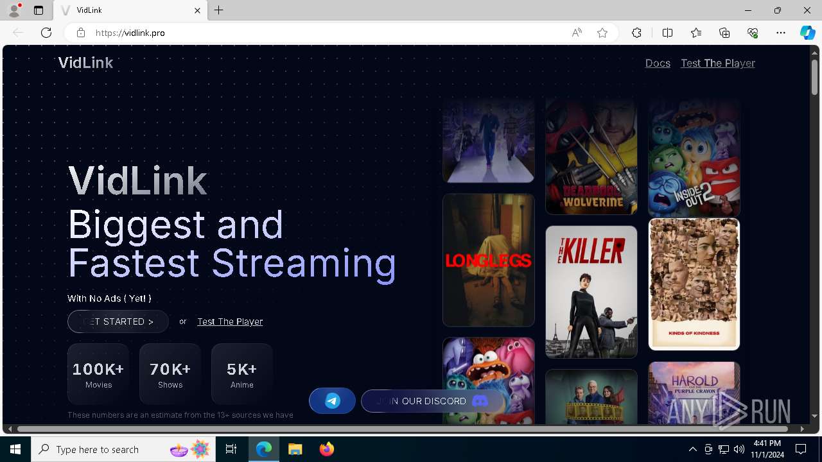Click the GET STARTED button

point(118,321)
